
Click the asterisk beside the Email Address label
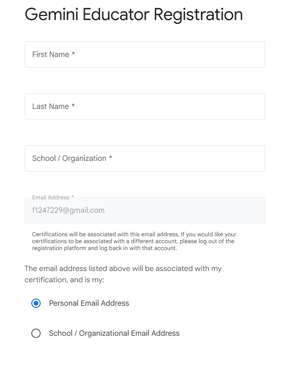(73, 197)
